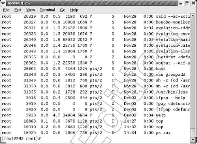Viewport: 197px width, 144px height.
Task: Click PID 31350 in the sh -c row
Action: coord(30,86)
